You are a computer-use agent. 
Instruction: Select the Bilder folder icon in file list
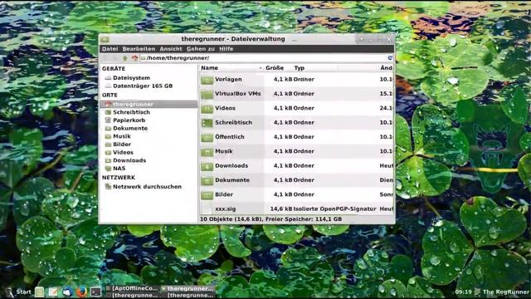pos(207,195)
